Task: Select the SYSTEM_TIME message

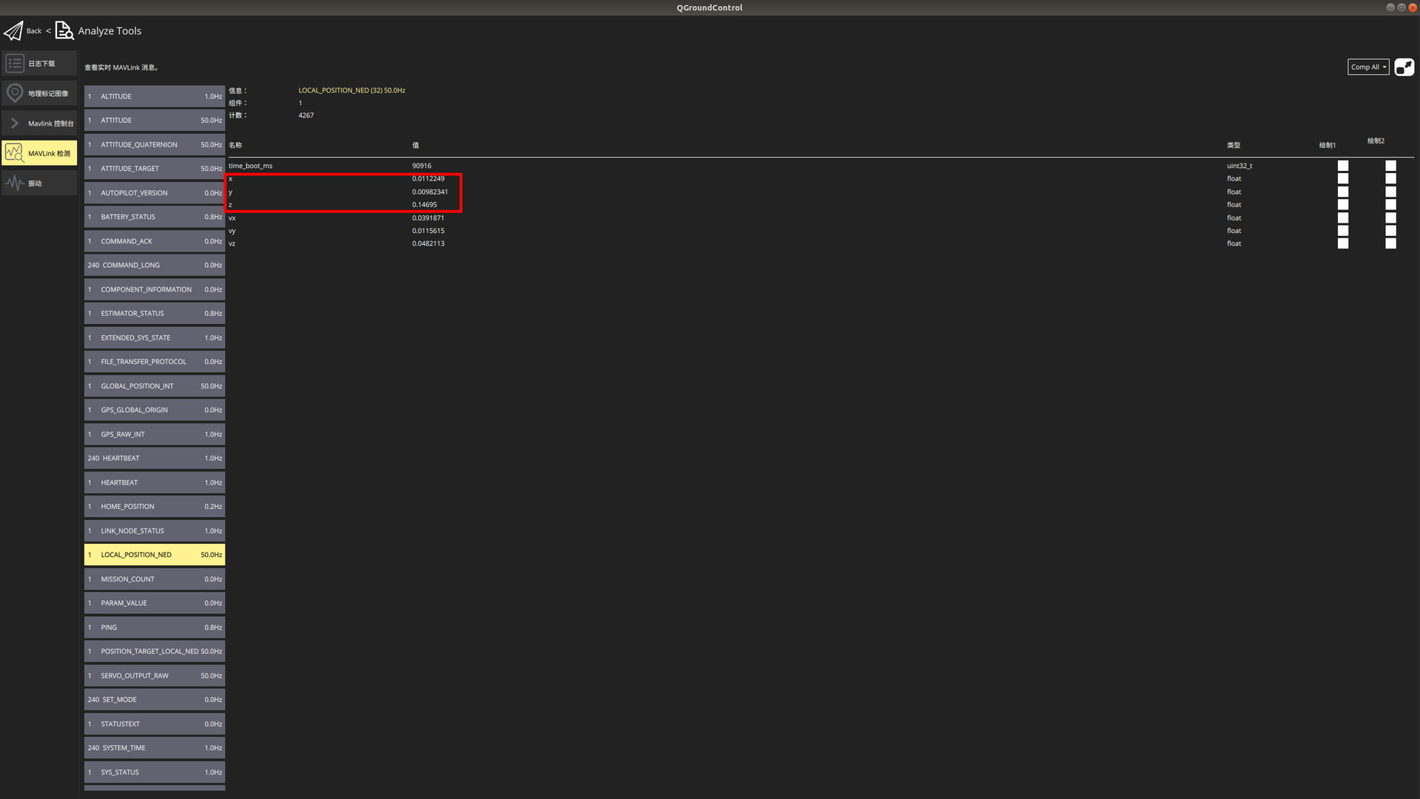Action: [155, 748]
